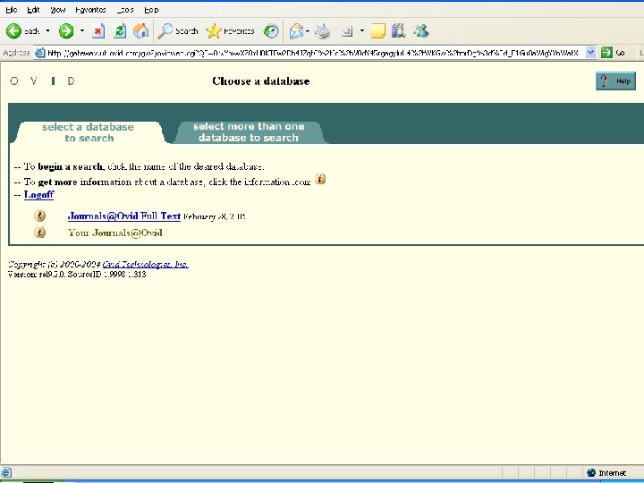Click info icon beside Your Journals@Ovid
The width and height of the screenshot is (644, 483).
click(x=39, y=233)
